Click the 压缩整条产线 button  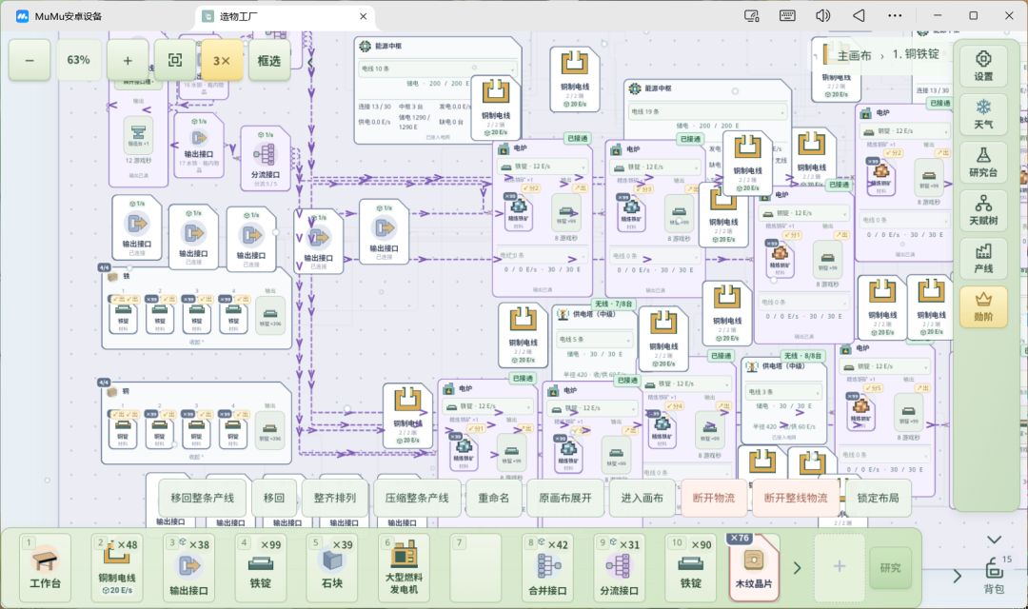(417, 499)
